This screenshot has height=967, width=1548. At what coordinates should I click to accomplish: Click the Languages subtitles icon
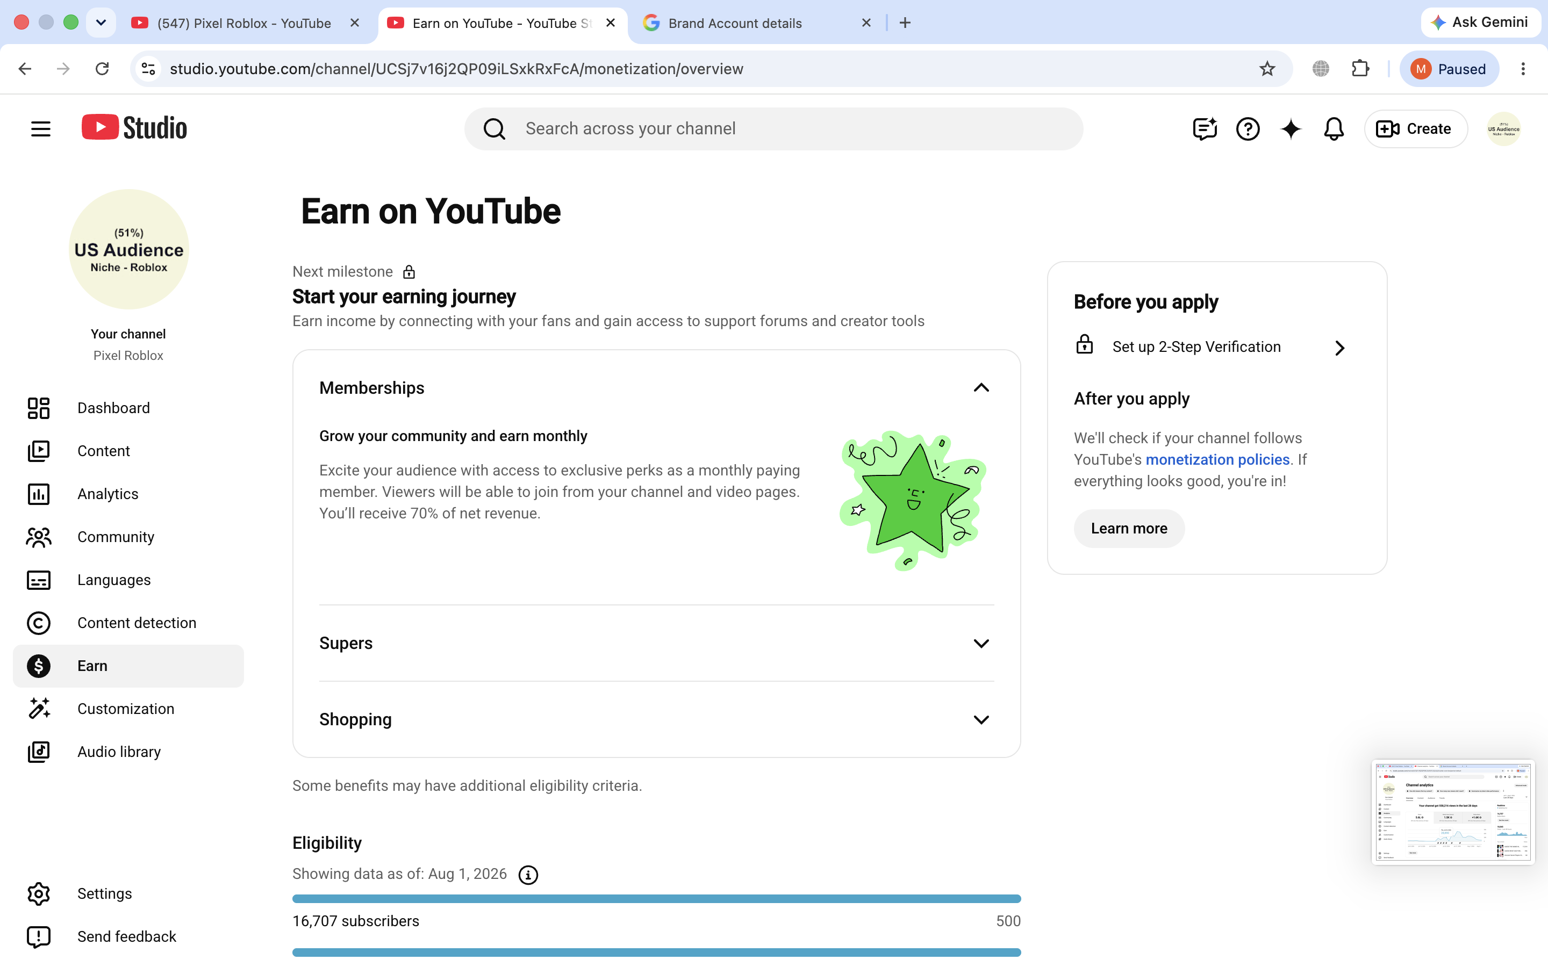[38, 580]
